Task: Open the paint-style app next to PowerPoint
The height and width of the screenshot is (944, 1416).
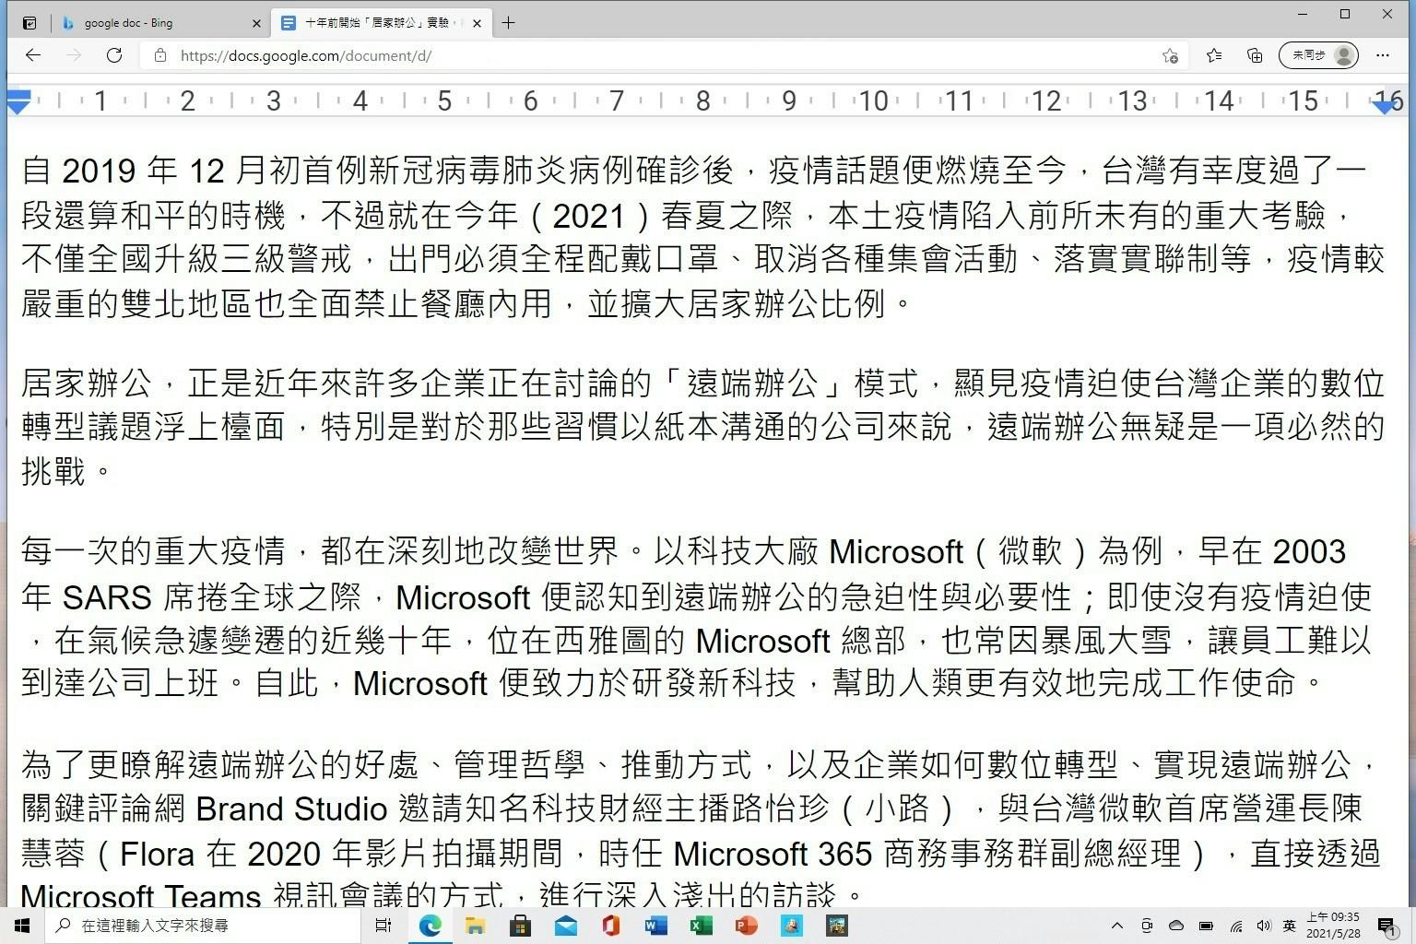Action: 791,925
